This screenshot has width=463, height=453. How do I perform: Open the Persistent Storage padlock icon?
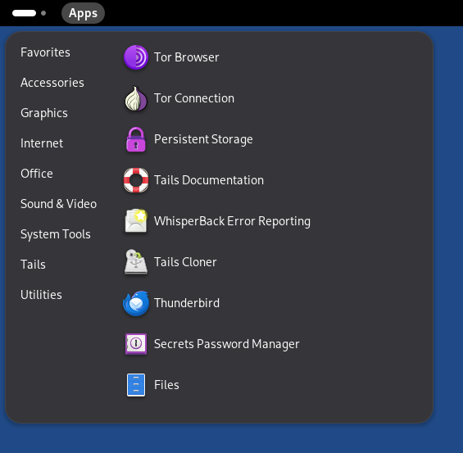pyautogui.click(x=136, y=139)
